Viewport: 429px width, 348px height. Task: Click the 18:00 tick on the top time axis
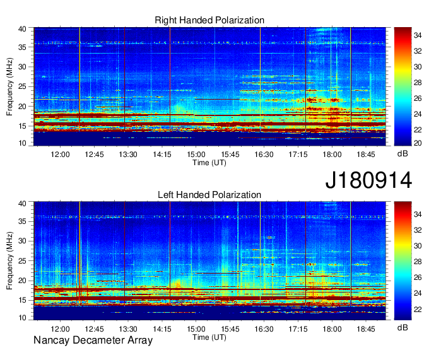(x=332, y=154)
